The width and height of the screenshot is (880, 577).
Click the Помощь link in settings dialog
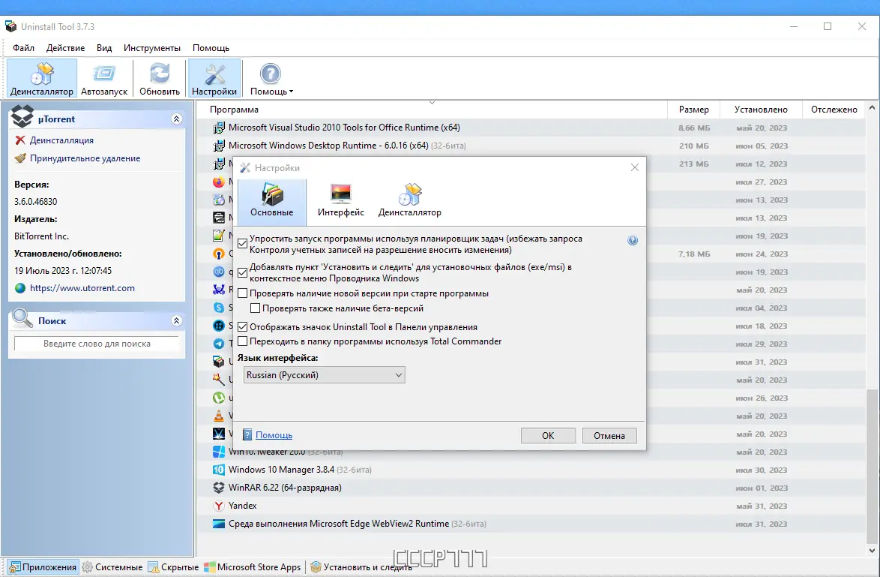coord(274,435)
